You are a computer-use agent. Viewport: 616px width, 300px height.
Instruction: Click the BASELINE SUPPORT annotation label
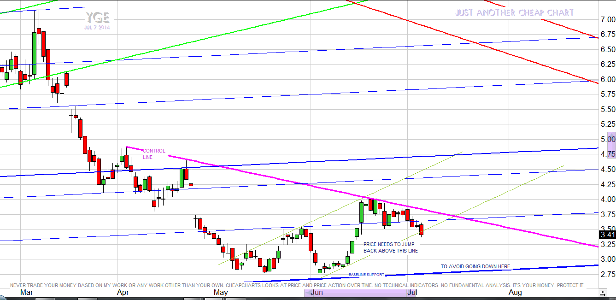click(366, 275)
